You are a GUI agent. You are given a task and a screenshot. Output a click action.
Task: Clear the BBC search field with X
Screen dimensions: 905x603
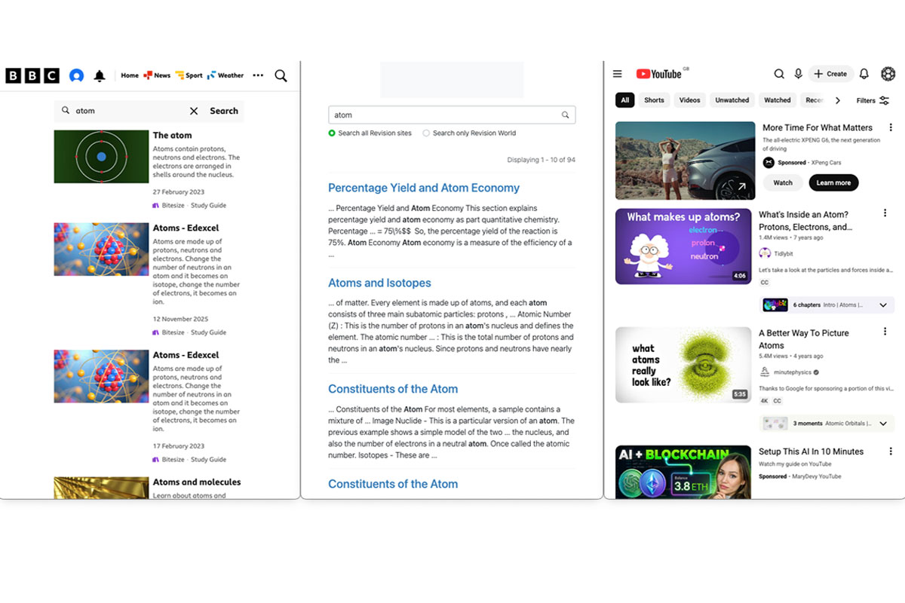pos(194,111)
